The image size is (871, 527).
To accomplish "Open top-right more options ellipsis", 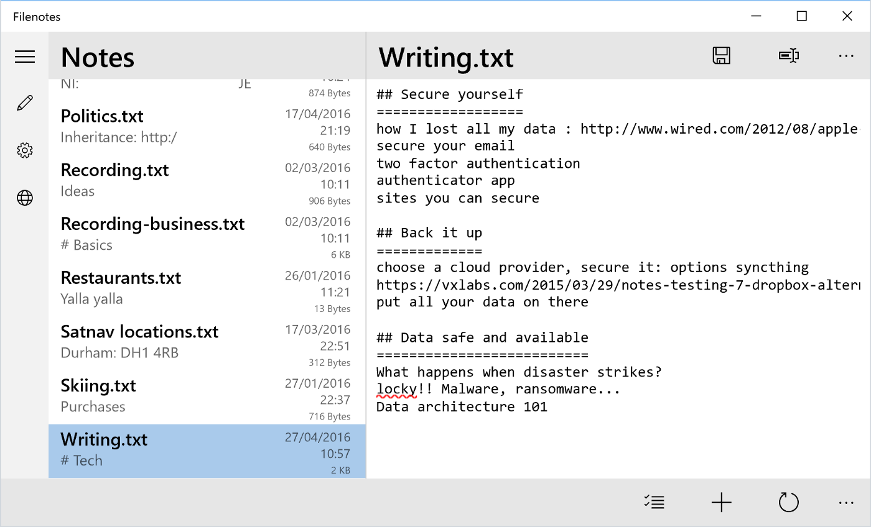I will (x=846, y=57).
